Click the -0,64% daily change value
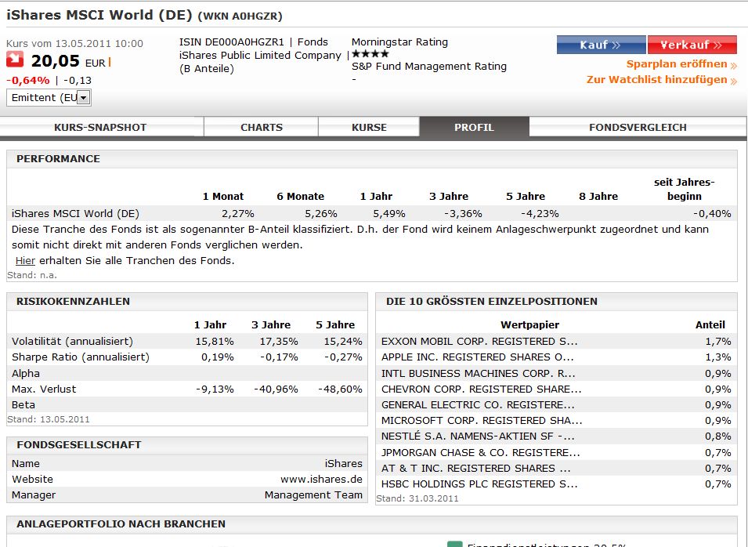Screen dimensions: 748x547 27,80
